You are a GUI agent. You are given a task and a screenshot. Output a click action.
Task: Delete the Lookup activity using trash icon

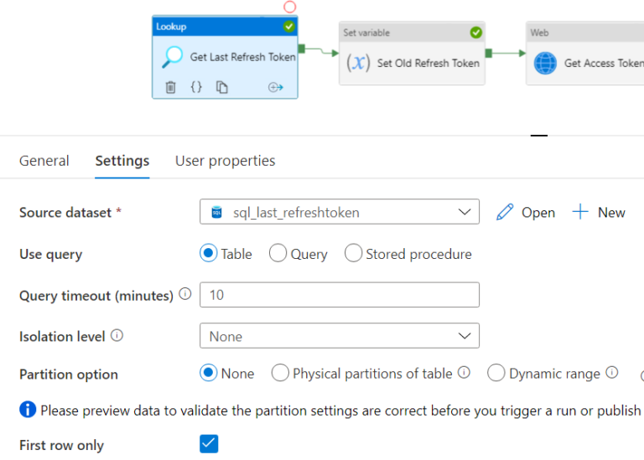(x=170, y=87)
